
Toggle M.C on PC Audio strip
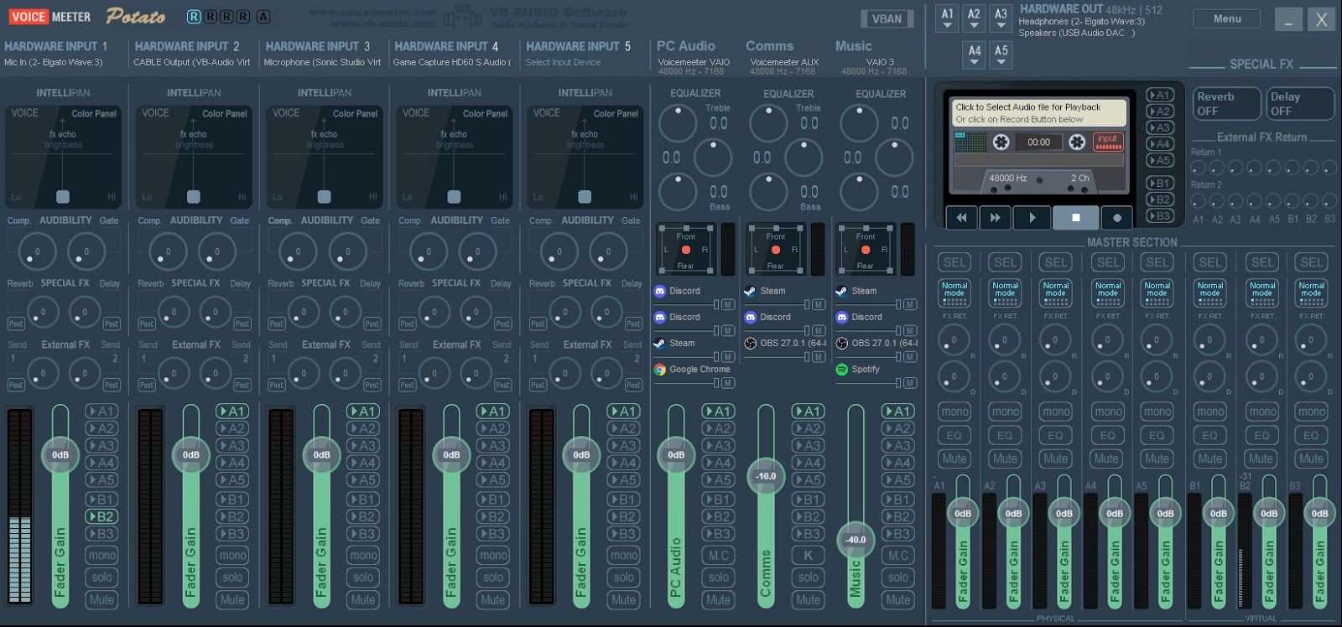pyautogui.click(x=718, y=555)
